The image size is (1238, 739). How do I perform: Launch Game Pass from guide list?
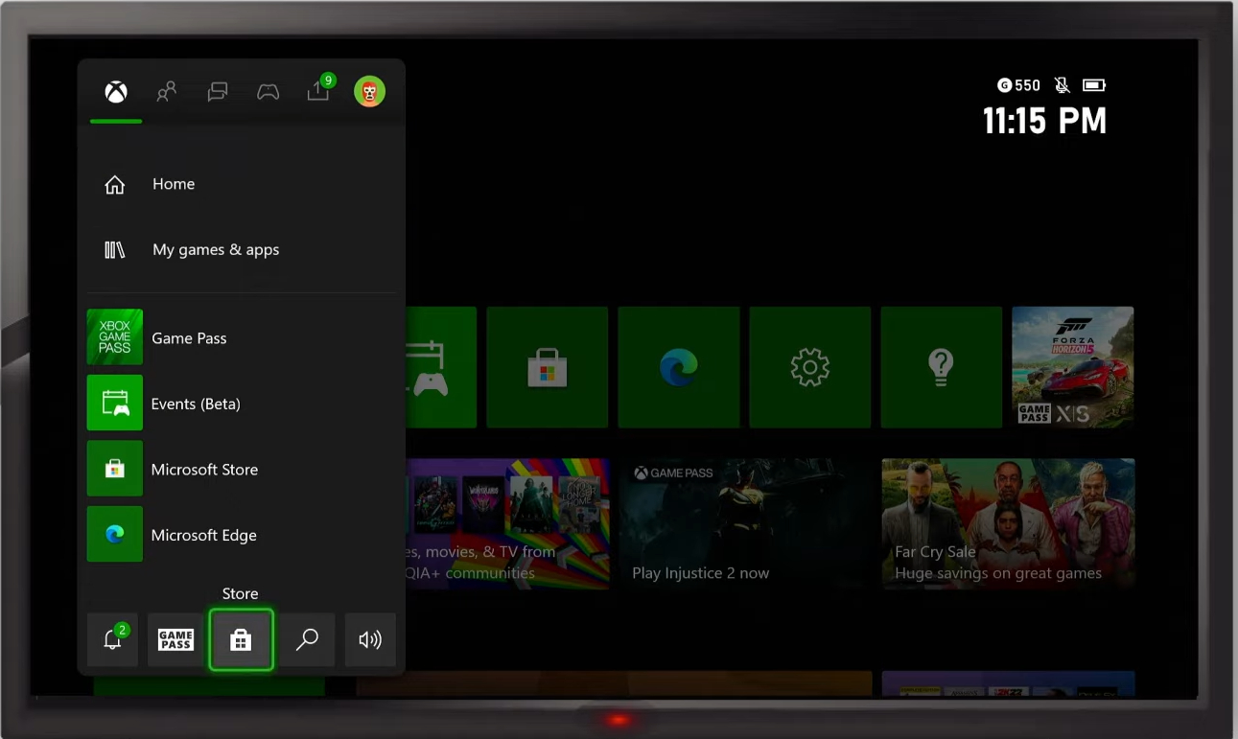(189, 338)
